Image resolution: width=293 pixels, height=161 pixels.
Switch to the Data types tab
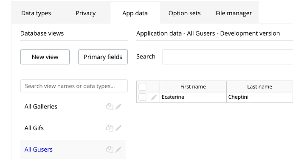tap(36, 13)
